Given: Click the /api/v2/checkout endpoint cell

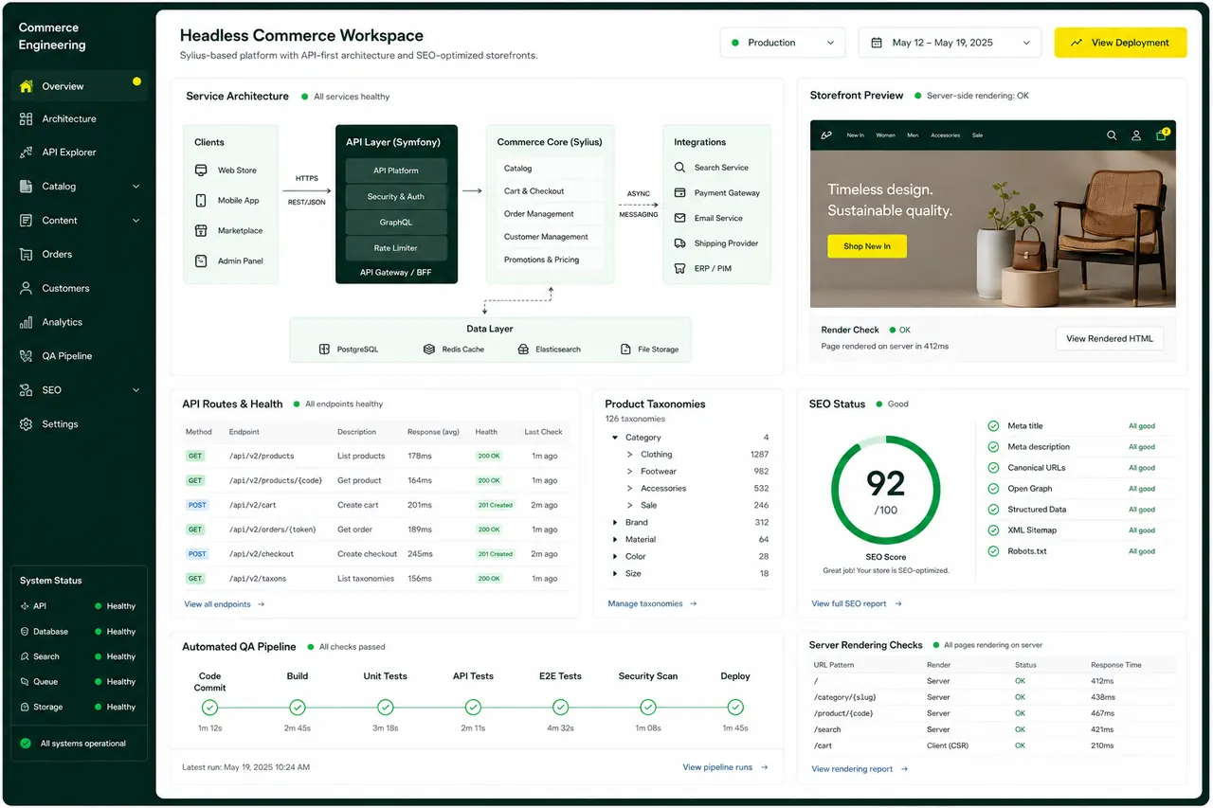Looking at the screenshot, I should (262, 554).
